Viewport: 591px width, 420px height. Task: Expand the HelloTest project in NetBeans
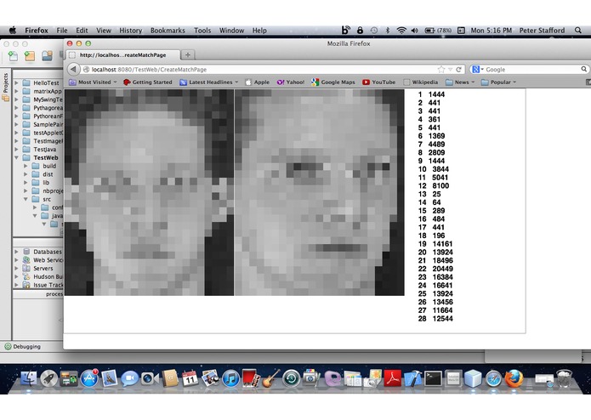pos(16,82)
